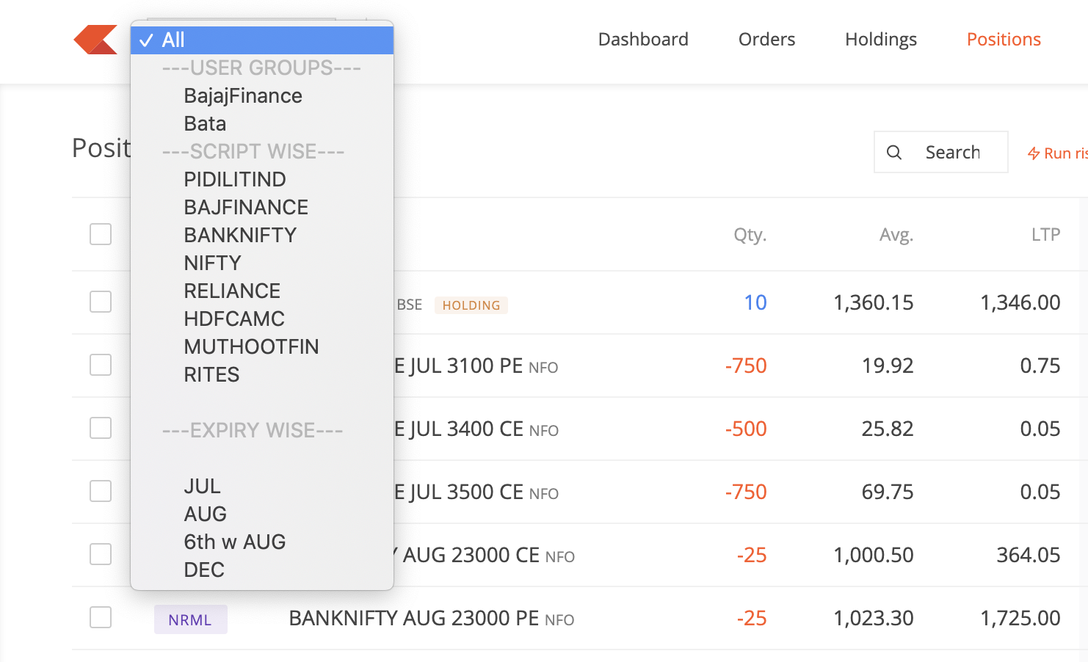The image size is (1088, 662).
Task: Check the JUL 3100 PE row checkbox
Action: pyautogui.click(x=101, y=365)
